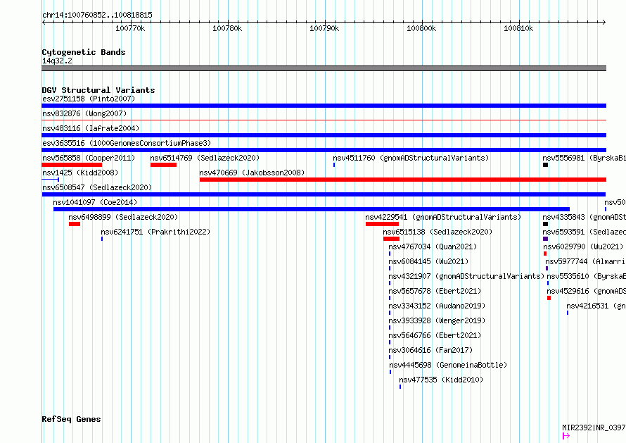
Task: Select the gray 14q32.2 cytogenetic band bar
Action: pos(324,68)
